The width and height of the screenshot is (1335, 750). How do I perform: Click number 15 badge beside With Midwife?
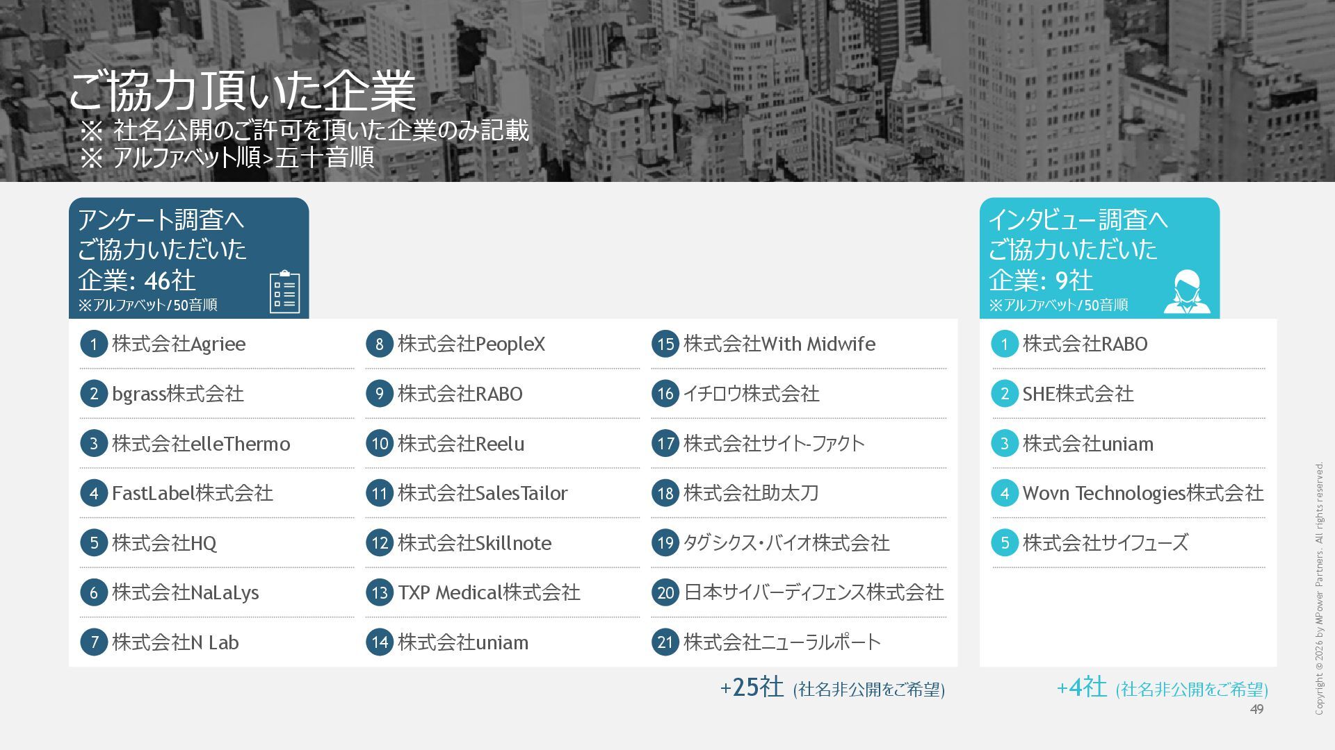[665, 344]
